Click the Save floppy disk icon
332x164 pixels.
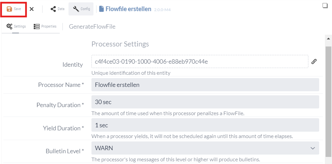(9, 9)
